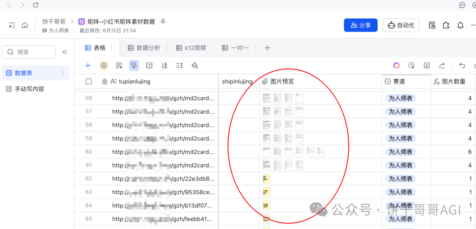The image size is (476, 229).
Task: Click the 图片预览 column header
Action: click(282, 81)
